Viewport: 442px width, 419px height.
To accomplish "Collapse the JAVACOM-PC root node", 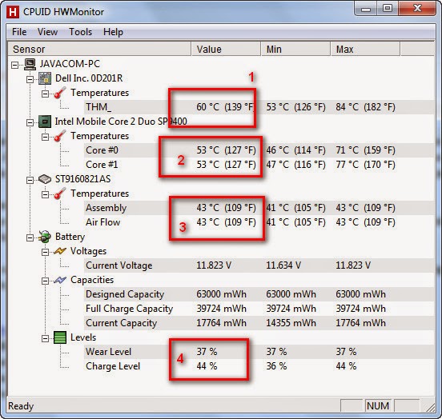I will 14,66.
